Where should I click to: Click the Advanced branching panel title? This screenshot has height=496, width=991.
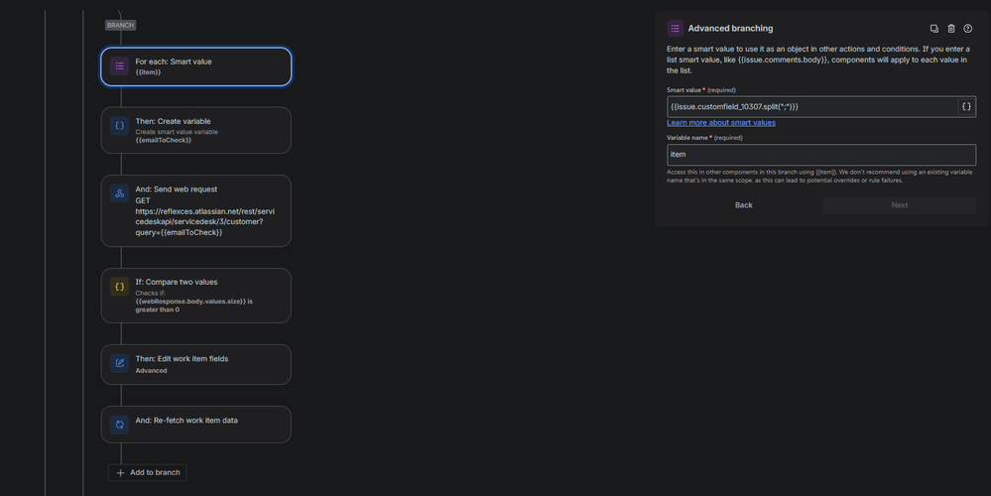[x=730, y=29]
